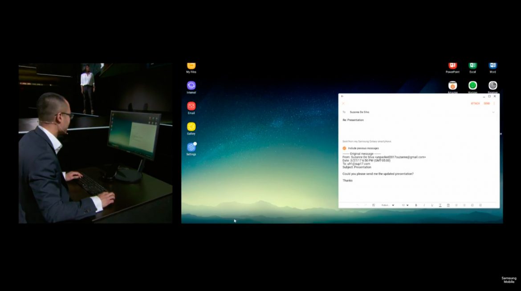
Task: Open the font family dropdown
Action: click(x=388, y=205)
